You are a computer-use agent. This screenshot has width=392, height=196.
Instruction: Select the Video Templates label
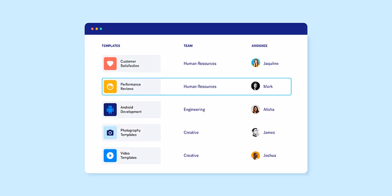129,155
